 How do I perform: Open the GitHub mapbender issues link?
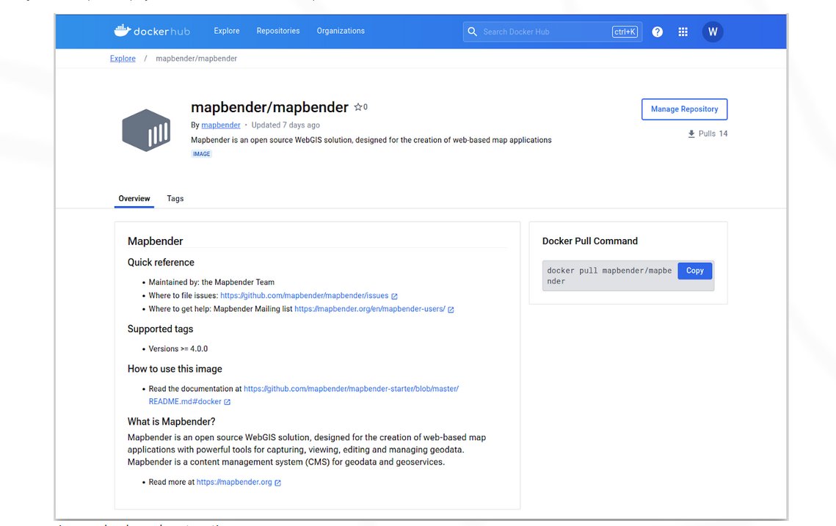305,296
